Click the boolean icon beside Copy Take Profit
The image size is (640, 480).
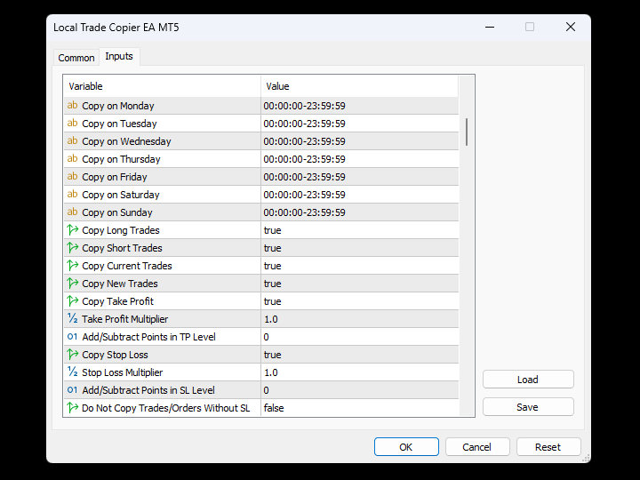[73, 301]
